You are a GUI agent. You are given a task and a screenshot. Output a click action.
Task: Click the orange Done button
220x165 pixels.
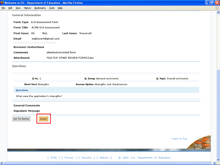[x=43, y=119]
